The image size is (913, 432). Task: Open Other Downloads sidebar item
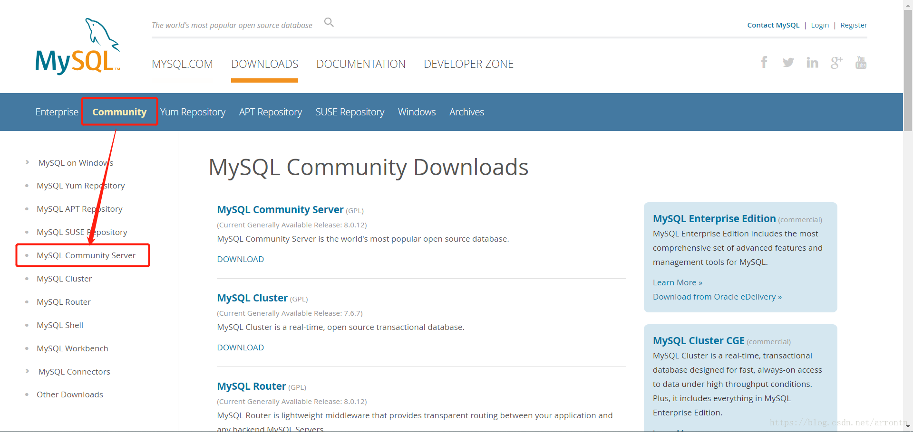pos(69,394)
